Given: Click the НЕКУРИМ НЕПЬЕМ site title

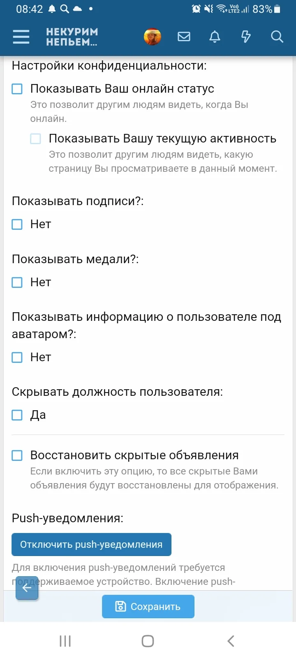Looking at the screenshot, I should pyautogui.click(x=72, y=36).
